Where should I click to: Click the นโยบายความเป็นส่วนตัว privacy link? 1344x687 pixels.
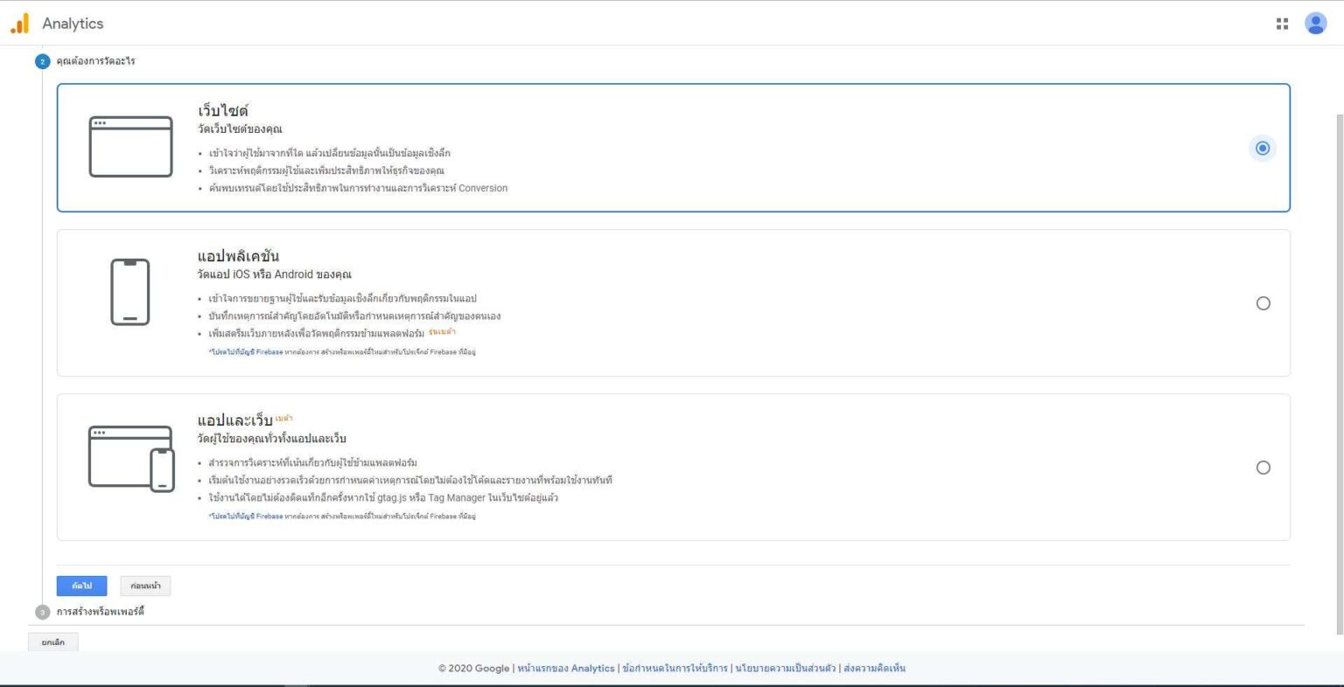tap(787, 668)
